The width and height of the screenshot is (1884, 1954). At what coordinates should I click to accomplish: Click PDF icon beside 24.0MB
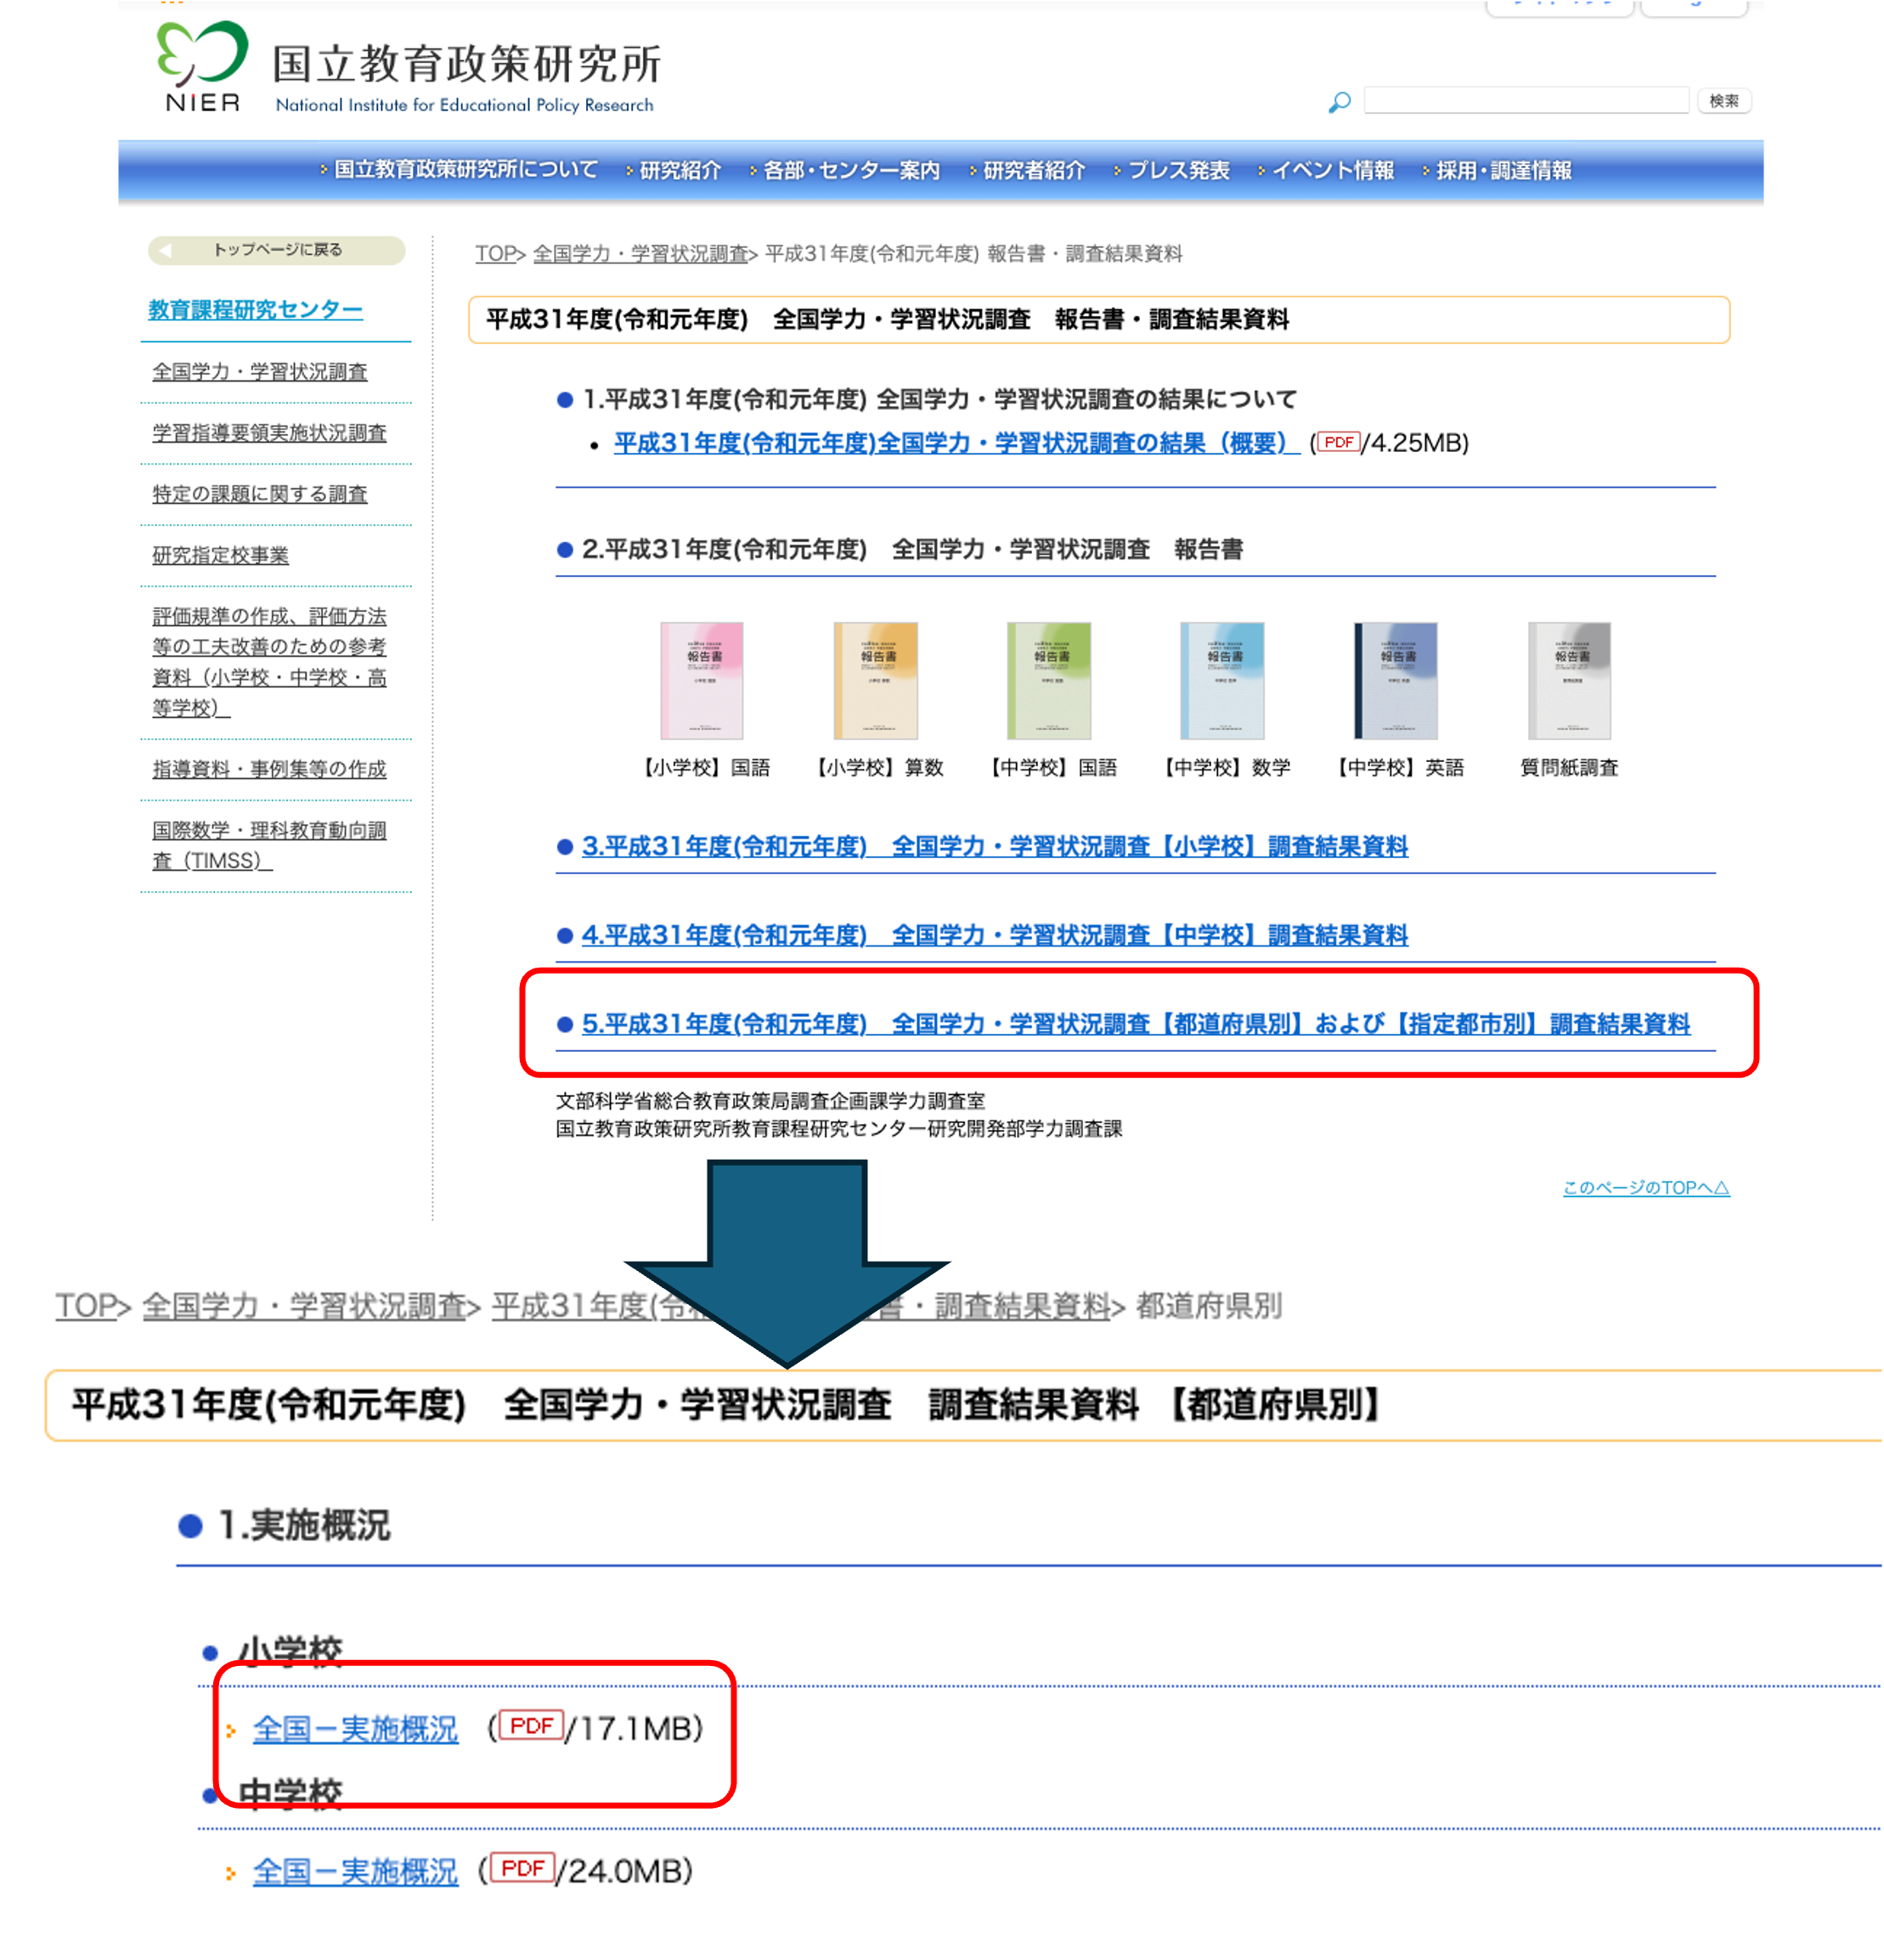(522, 1869)
